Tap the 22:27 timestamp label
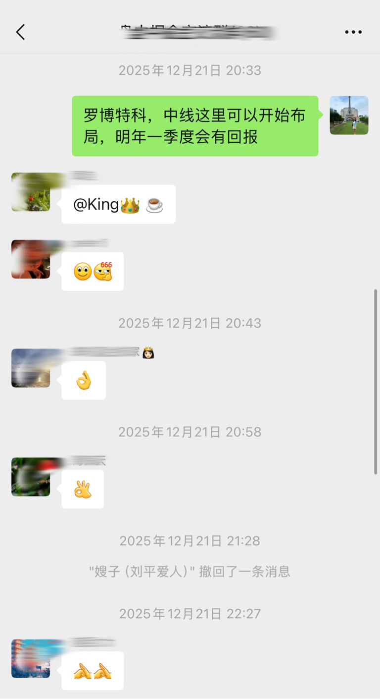Image resolution: width=380 pixels, height=699 pixels. (190, 614)
